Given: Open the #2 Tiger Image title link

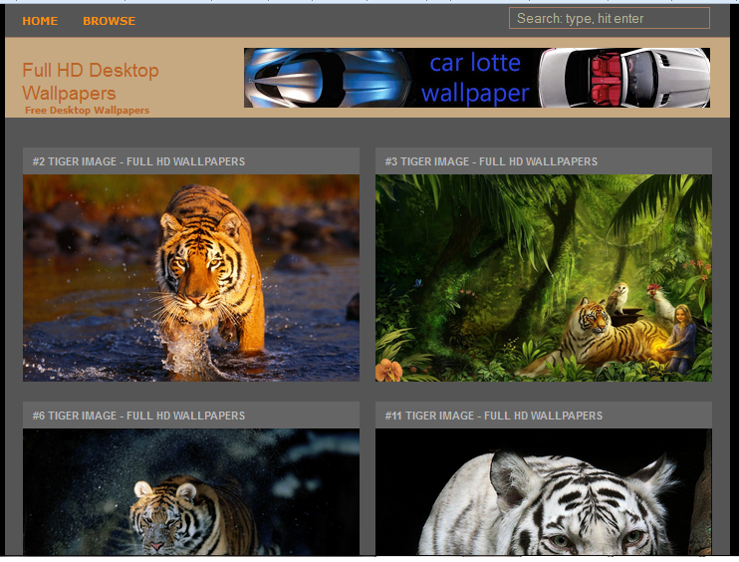Looking at the screenshot, I should (138, 161).
